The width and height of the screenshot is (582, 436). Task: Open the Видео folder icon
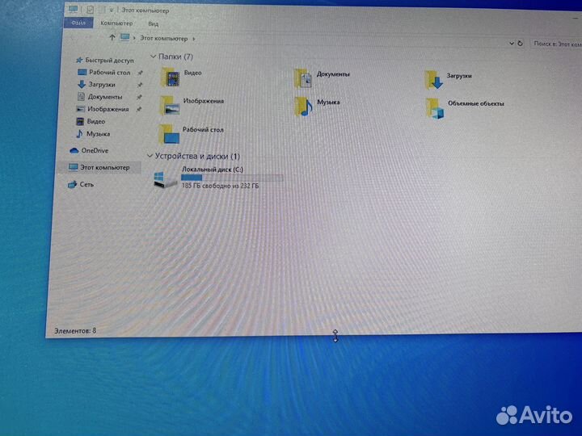(171, 78)
